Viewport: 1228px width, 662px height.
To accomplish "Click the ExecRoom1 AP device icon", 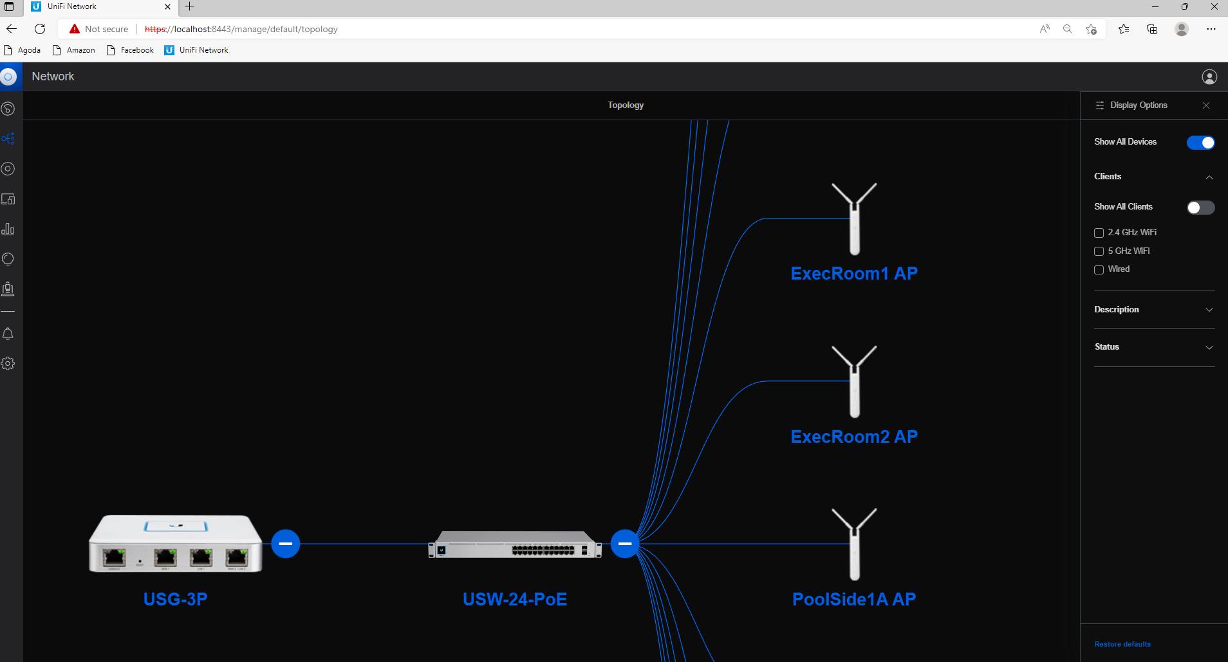I will [x=854, y=219].
